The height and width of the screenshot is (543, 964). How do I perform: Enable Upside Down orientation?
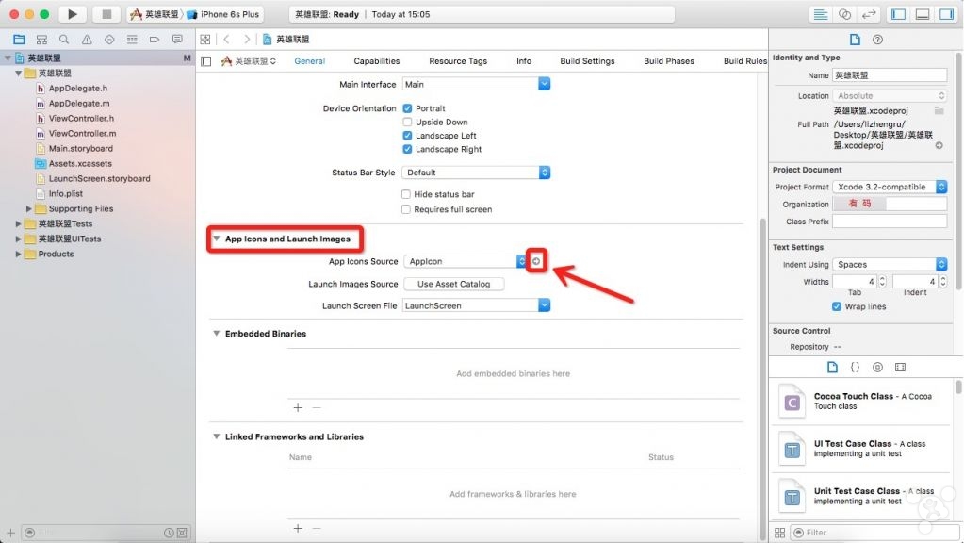[407, 122]
